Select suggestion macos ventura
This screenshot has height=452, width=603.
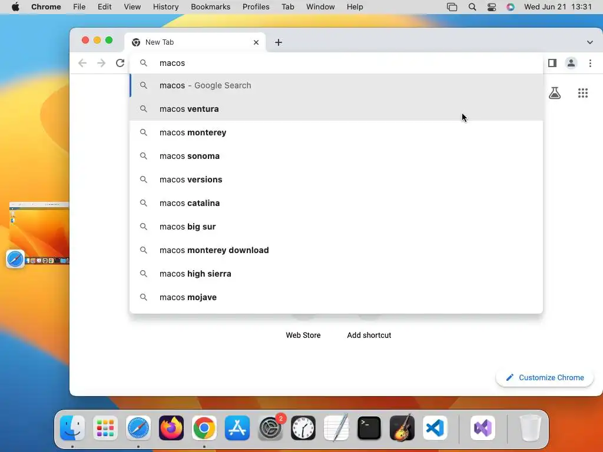[336, 109]
